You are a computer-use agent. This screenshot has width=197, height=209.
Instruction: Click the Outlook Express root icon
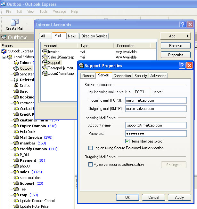[4, 51]
